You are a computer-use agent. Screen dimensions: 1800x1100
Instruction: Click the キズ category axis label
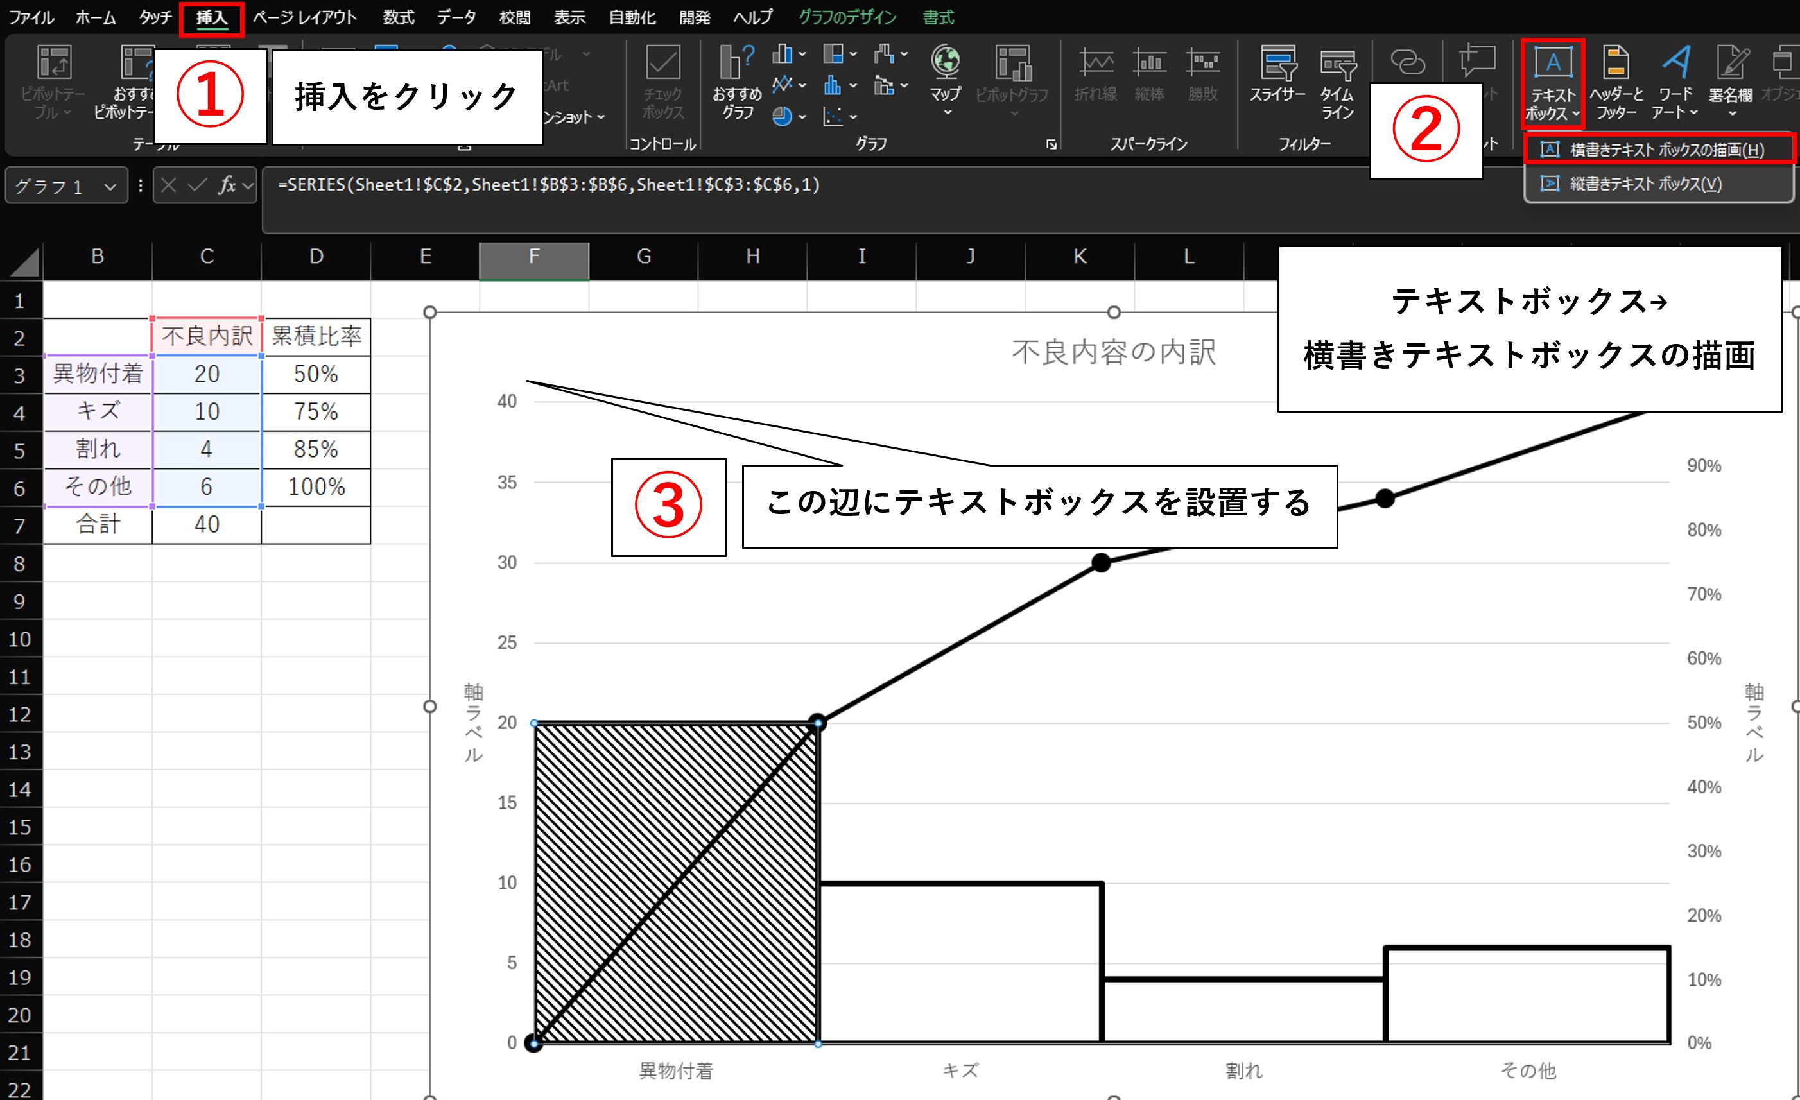(x=960, y=1070)
